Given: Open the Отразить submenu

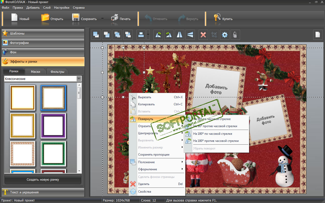Looking at the screenshot, I should coord(157,126).
